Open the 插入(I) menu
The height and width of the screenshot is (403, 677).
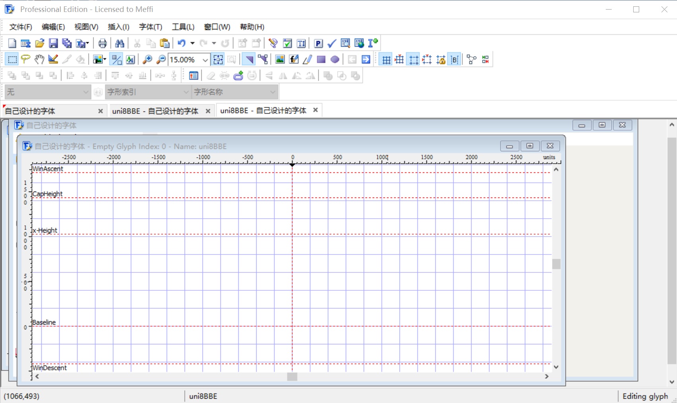119,27
